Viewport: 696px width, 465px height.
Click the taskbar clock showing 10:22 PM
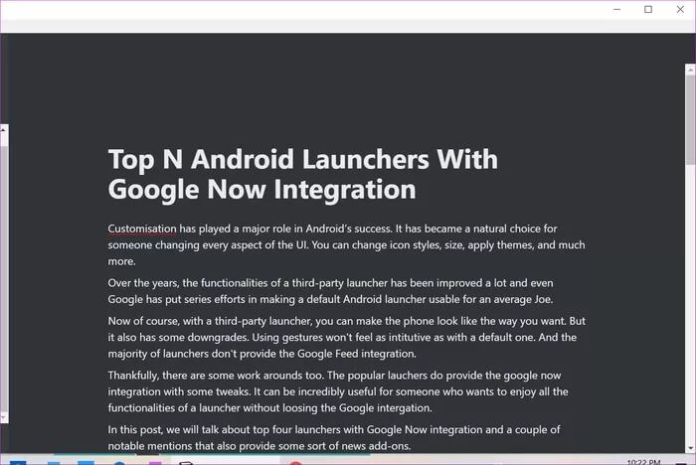pos(643,462)
